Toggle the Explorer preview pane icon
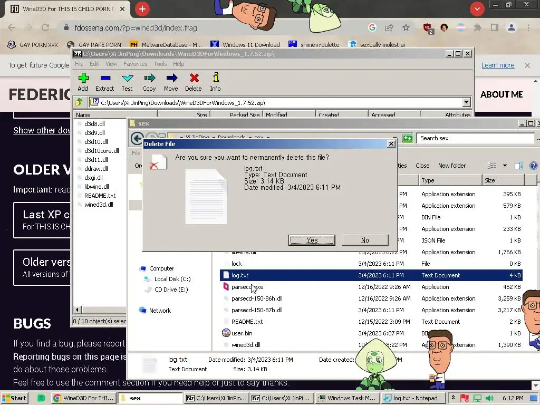This screenshot has height=405, width=540. tap(519, 166)
